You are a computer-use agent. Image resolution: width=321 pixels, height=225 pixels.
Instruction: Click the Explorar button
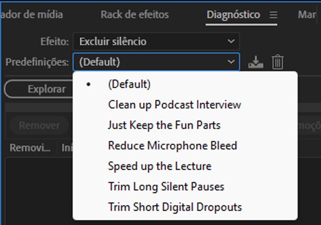click(x=39, y=89)
